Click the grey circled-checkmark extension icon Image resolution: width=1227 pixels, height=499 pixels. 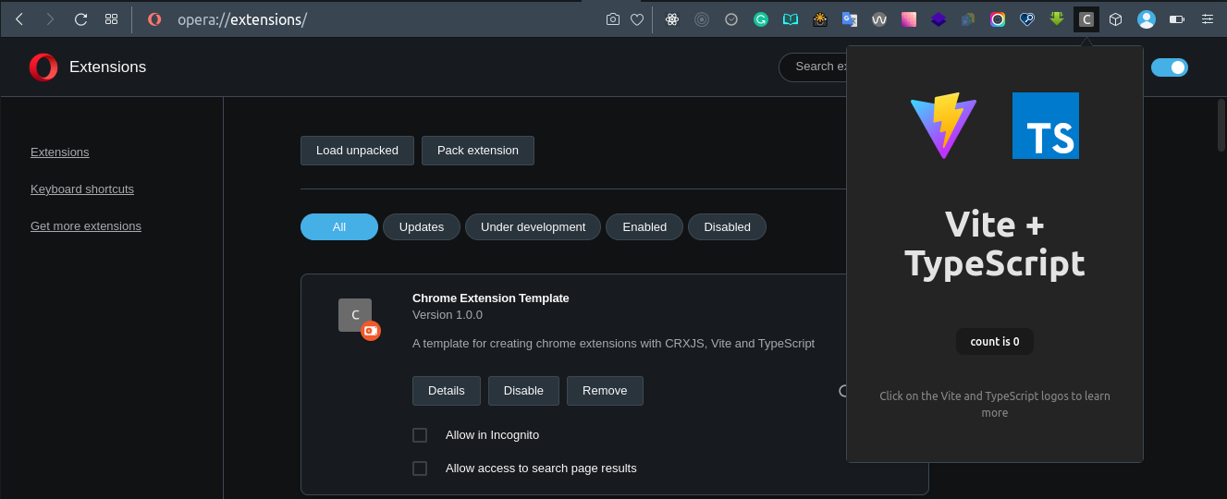pos(731,18)
